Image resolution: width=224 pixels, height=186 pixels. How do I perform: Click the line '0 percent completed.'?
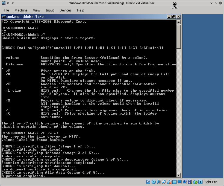point(23,176)
